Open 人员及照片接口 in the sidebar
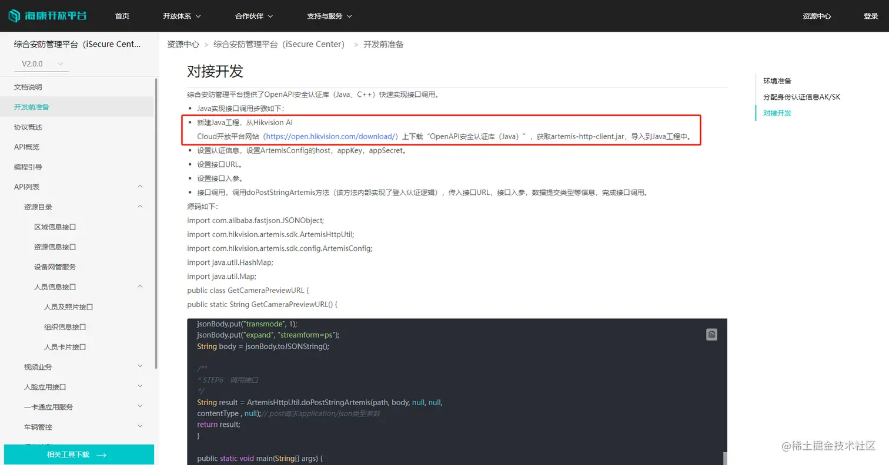Viewport: 889px width, 465px height. [69, 306]
